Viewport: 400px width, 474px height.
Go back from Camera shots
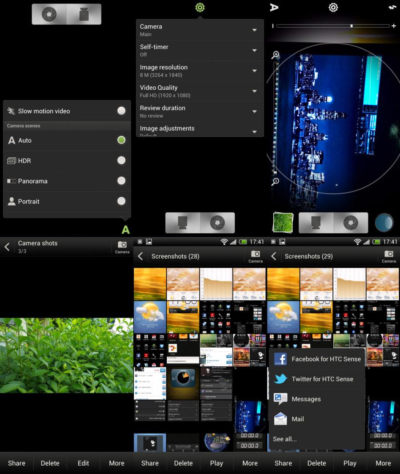coord(7,247)
